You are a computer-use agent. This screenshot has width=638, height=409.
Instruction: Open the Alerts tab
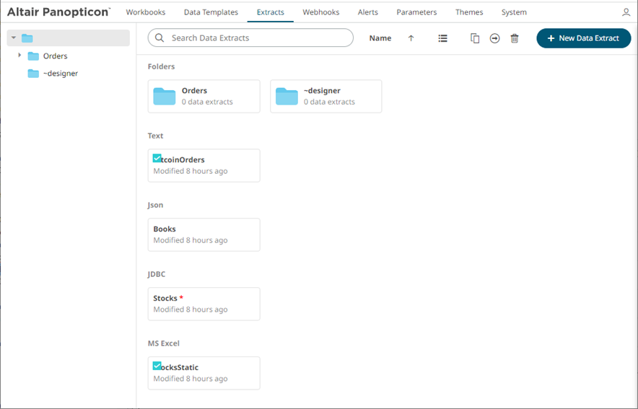[x=368, y=12]
